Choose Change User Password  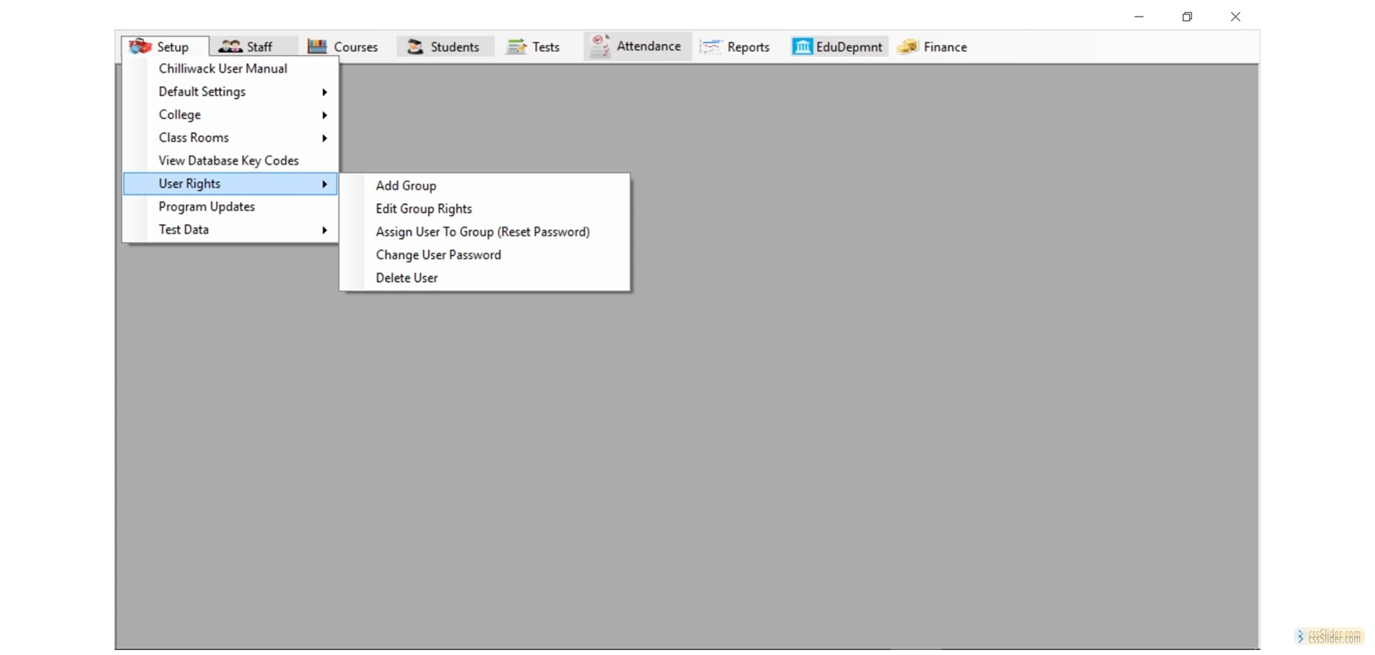(438, 255)
